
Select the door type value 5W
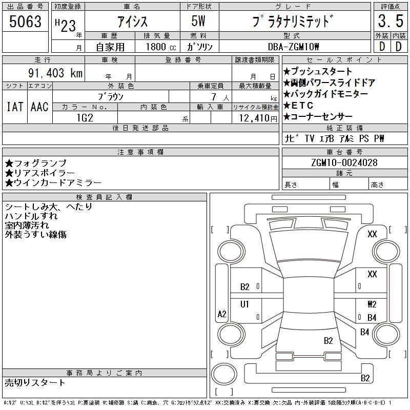[198, 21]
